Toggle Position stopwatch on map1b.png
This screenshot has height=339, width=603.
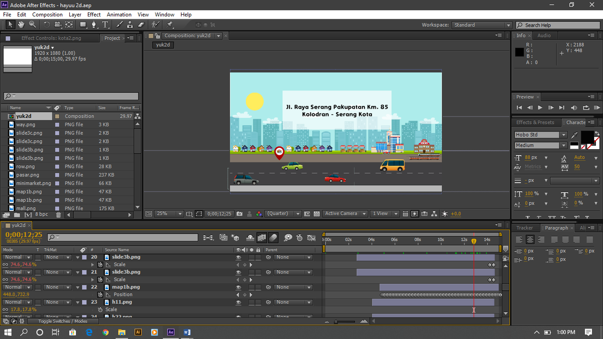[x=100, y=295]
